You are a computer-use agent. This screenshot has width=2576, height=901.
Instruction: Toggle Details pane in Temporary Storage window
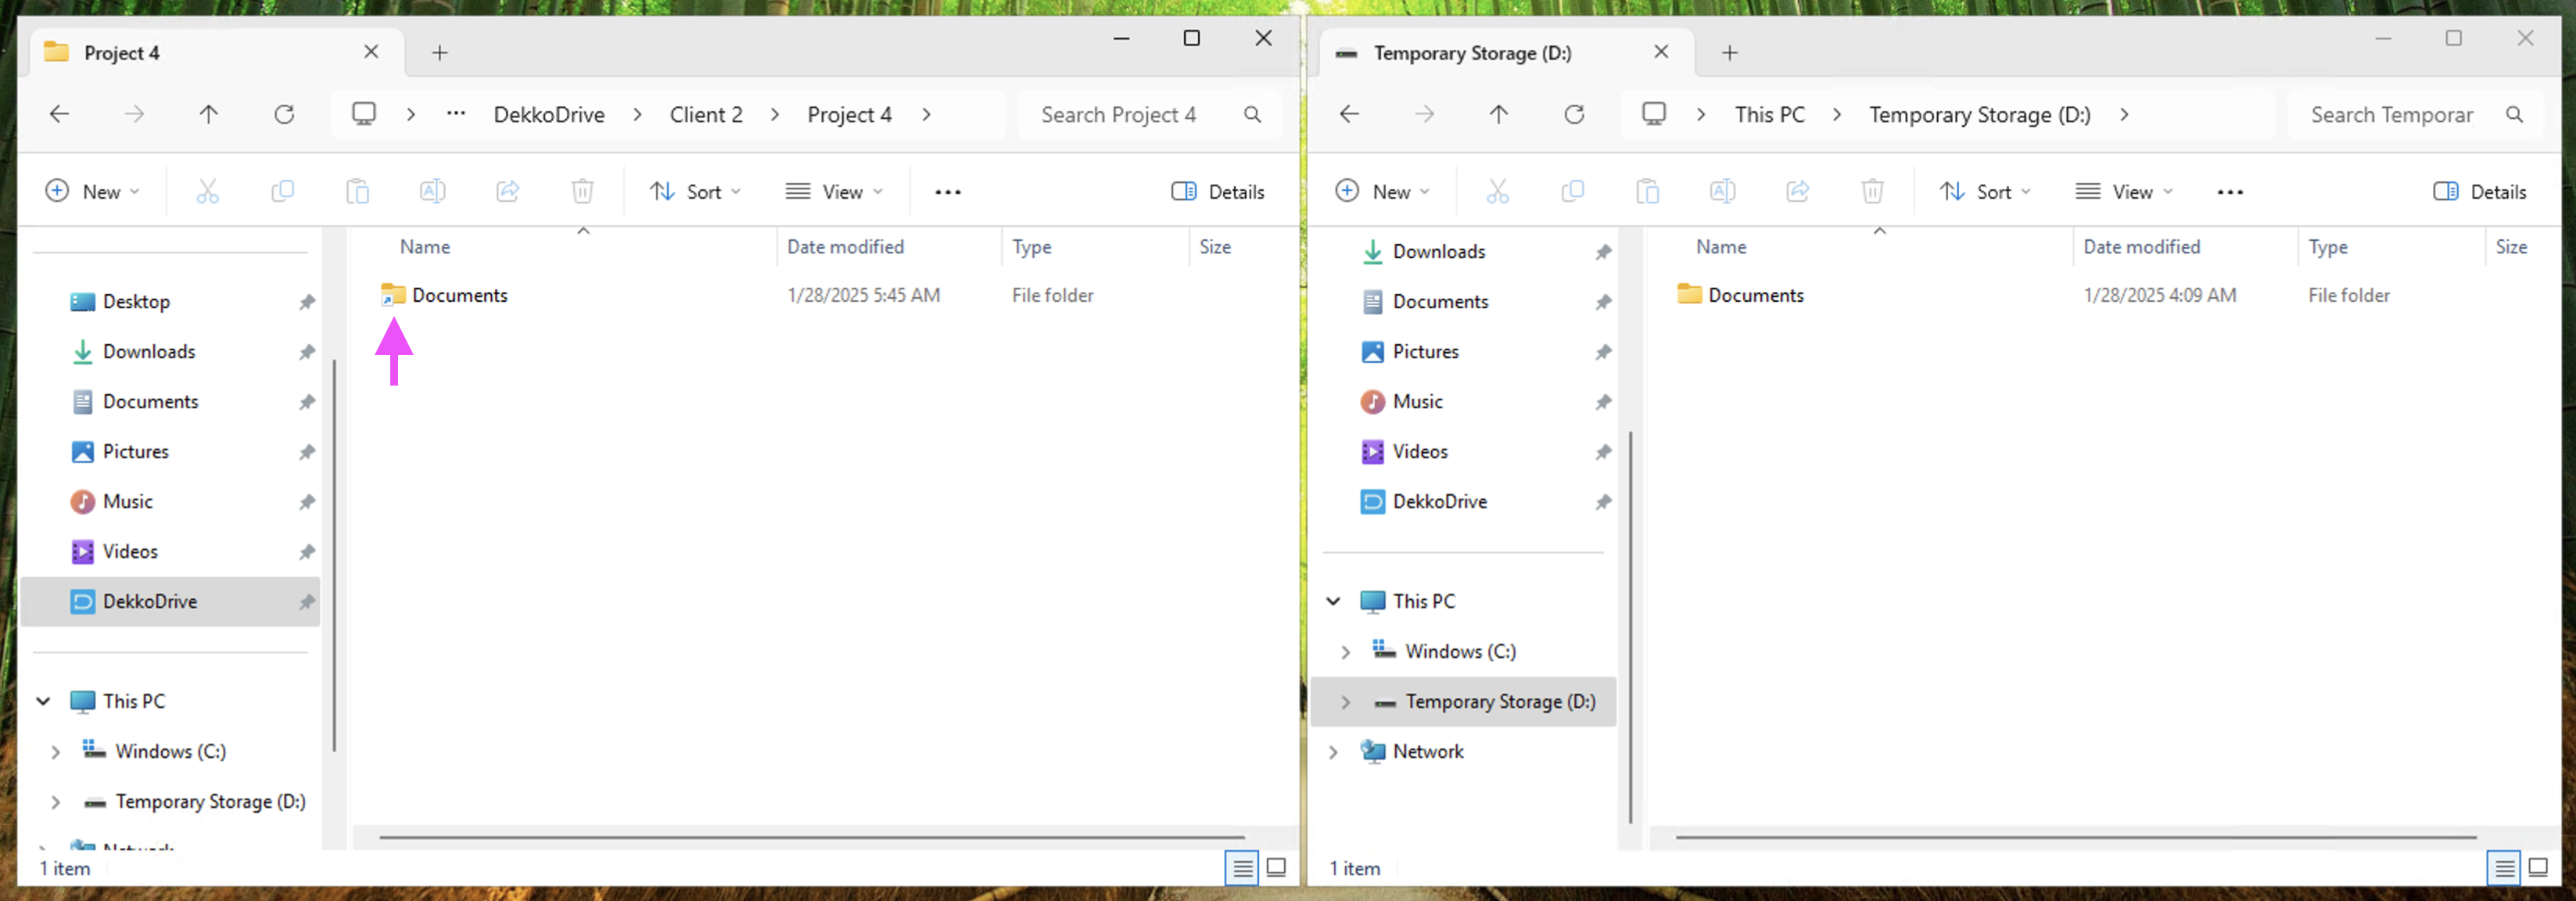click(x=2479, y=191)
